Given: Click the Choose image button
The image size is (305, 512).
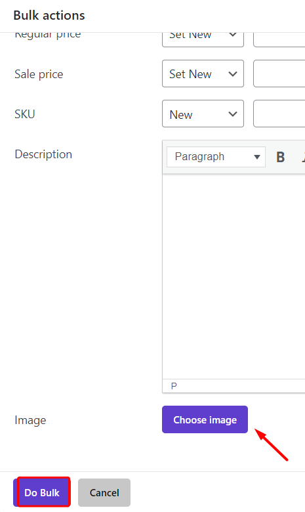Looking at the screenshot, I should pos(205,419).
